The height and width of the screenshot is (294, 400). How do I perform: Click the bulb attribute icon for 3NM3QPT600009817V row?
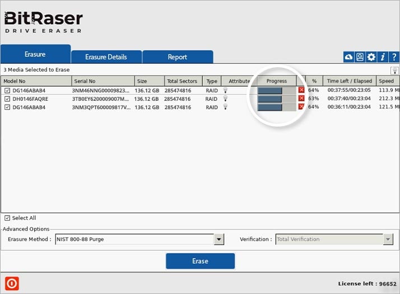(x=225, y=107)
